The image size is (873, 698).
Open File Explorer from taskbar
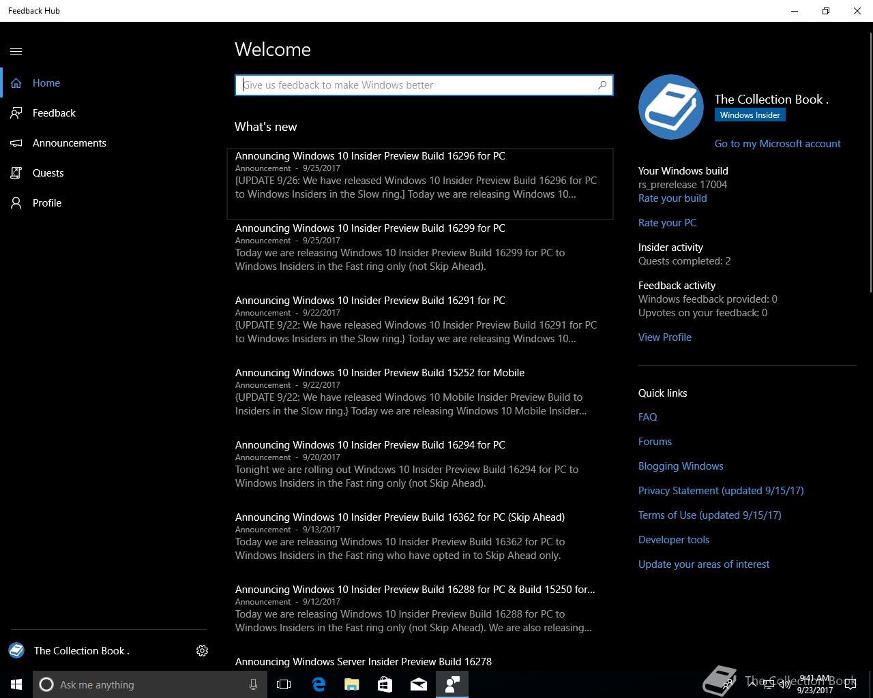pos(352,684)
